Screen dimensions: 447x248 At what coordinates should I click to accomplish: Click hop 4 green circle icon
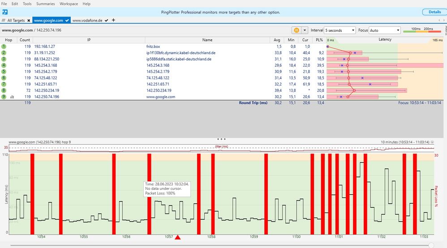pos(4,65)
